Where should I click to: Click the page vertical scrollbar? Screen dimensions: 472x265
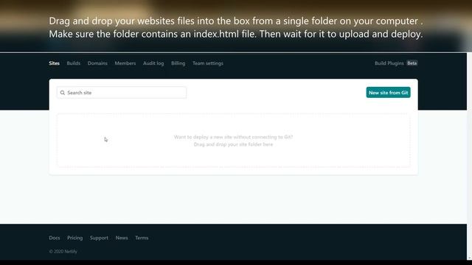(x=469, y=156)
